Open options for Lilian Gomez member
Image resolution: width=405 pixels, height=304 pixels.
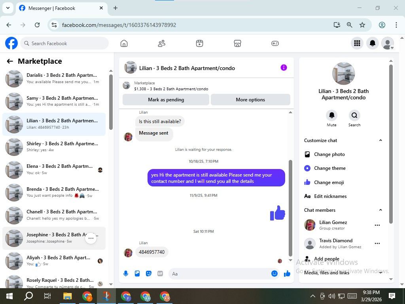(377, 225)
